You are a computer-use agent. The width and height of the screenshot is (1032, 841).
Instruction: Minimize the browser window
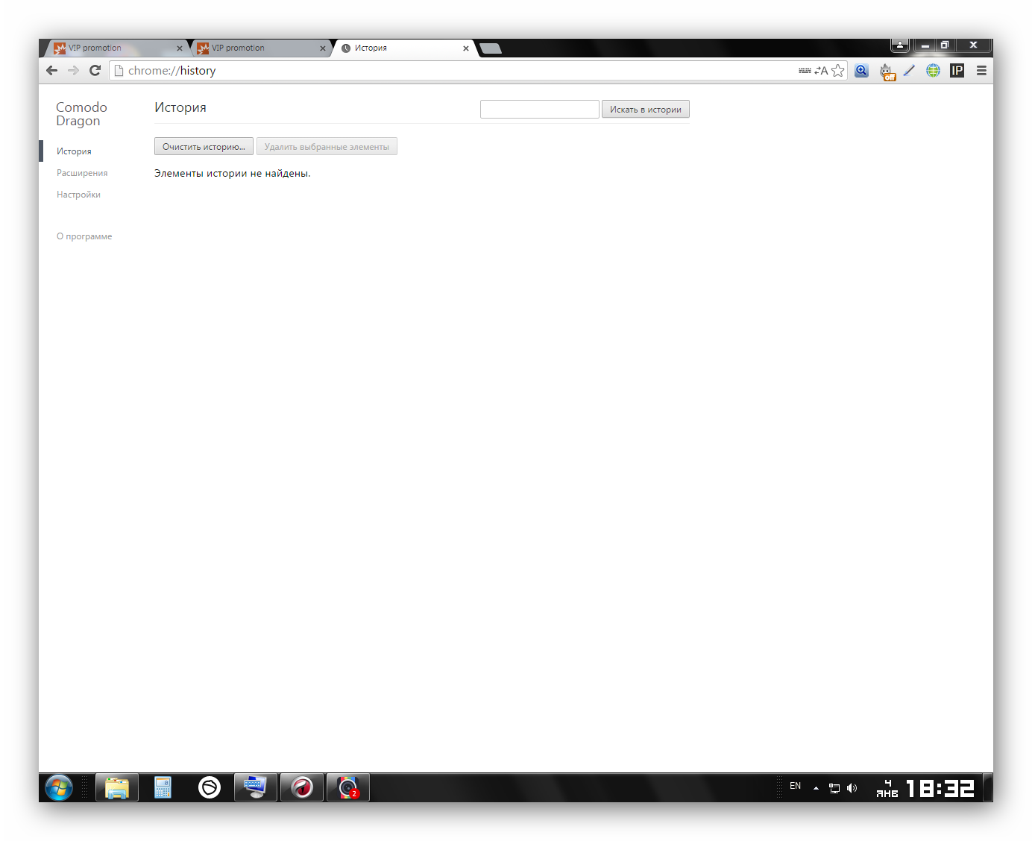click(925, 45)
